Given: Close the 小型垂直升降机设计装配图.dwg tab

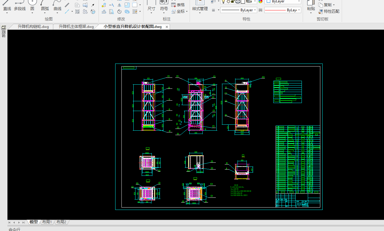Looking at the screenshot, I should point(167,27).
